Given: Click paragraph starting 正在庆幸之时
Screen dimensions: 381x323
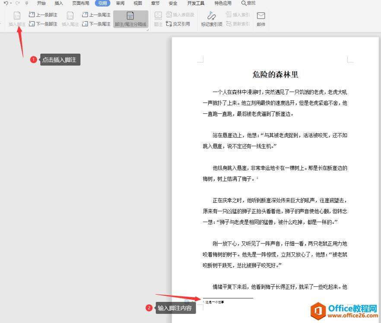Looking at the screenshot, I should [275, 211].
